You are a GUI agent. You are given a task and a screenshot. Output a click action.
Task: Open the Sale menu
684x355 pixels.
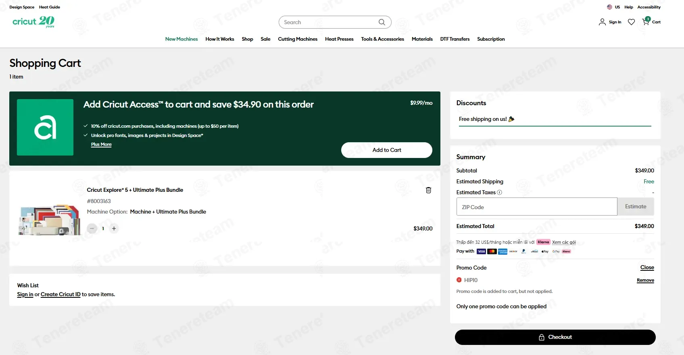click(x=265, y=39)
